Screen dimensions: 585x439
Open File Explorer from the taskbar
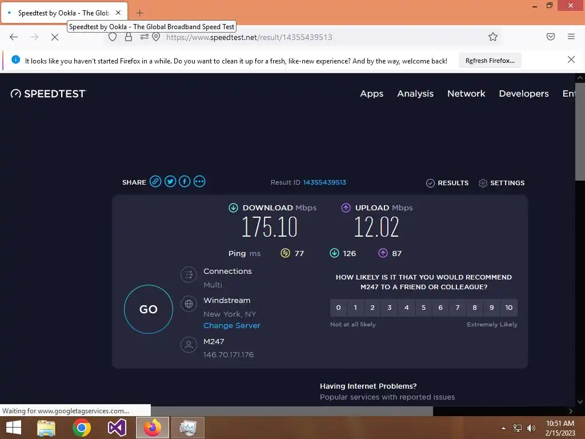point(46,428)
